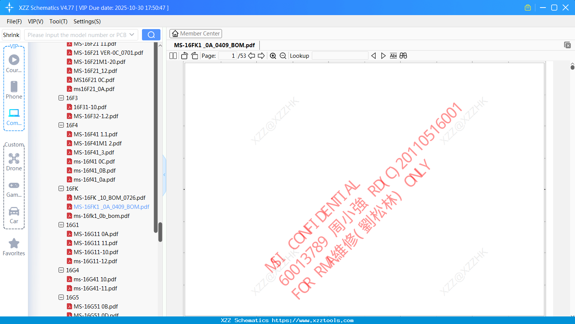Open MS-16F21M1-20.pdf
575x324 pixels.
100,62
